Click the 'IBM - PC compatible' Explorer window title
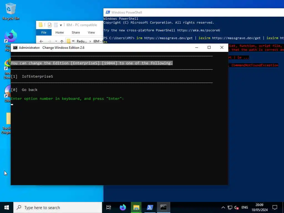Viewport: 284px width, 213px height. (x=82, y=25)
